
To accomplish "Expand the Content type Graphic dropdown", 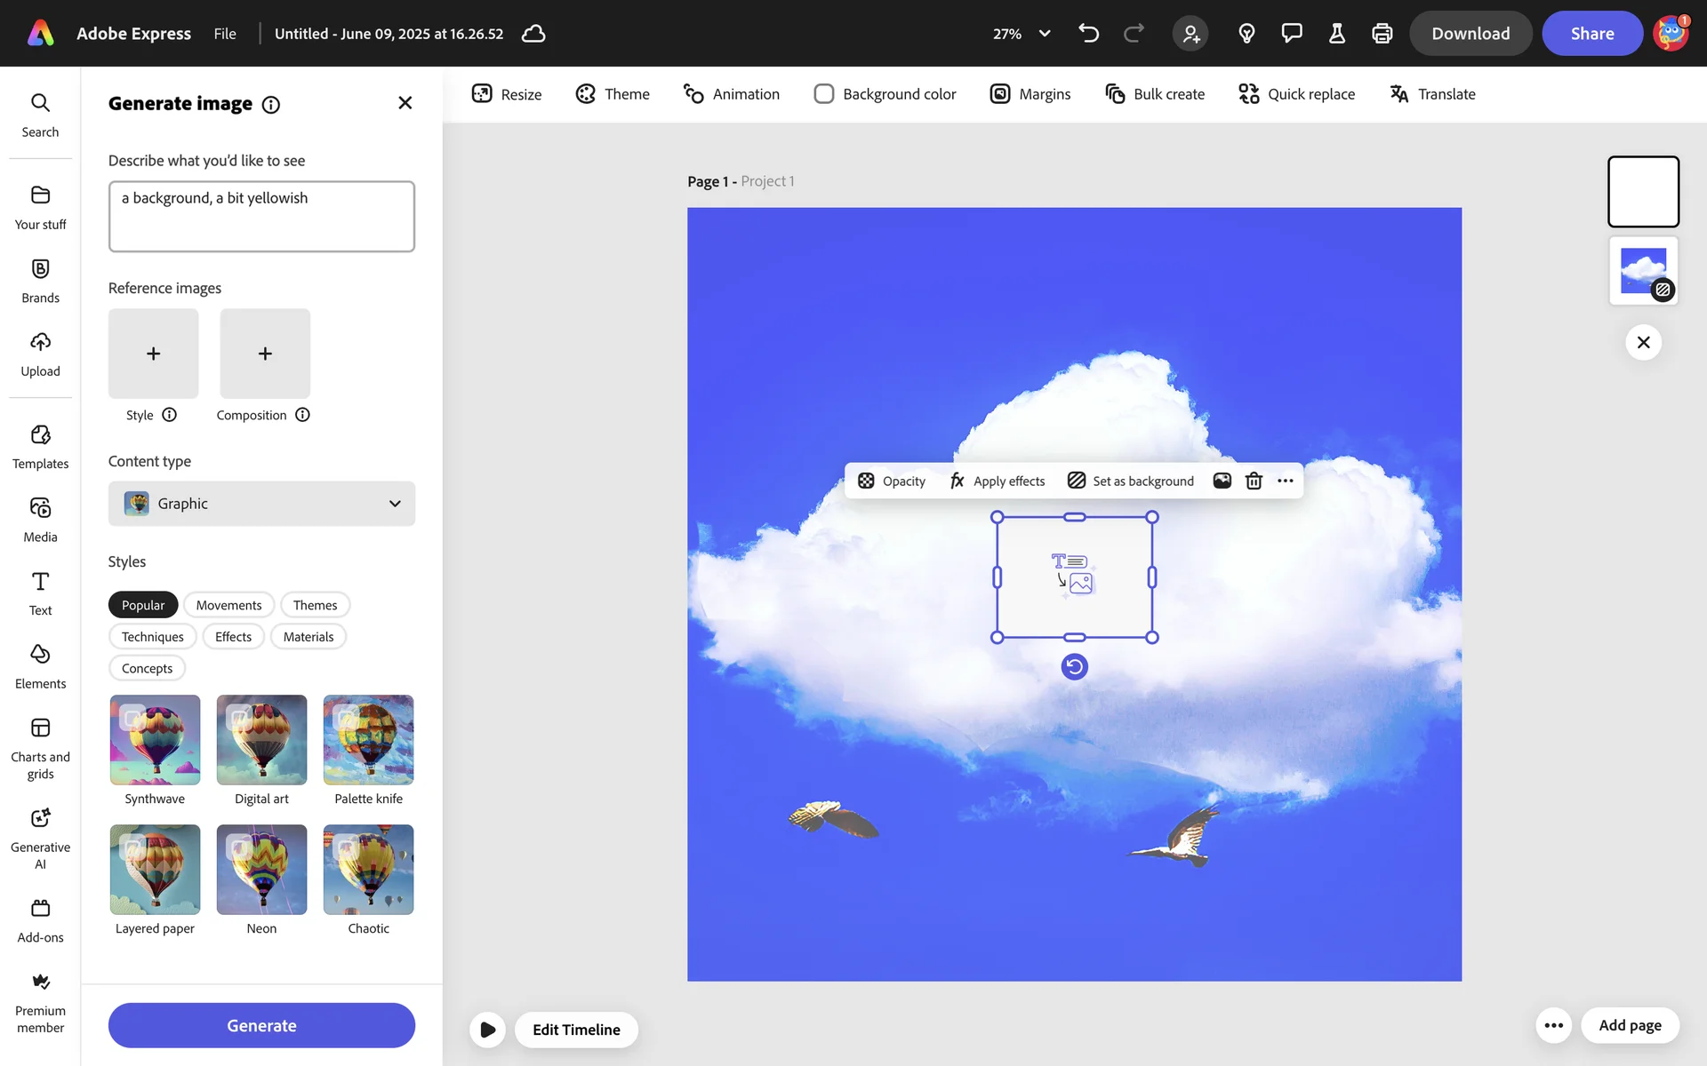I will click(x=261, y=504).
